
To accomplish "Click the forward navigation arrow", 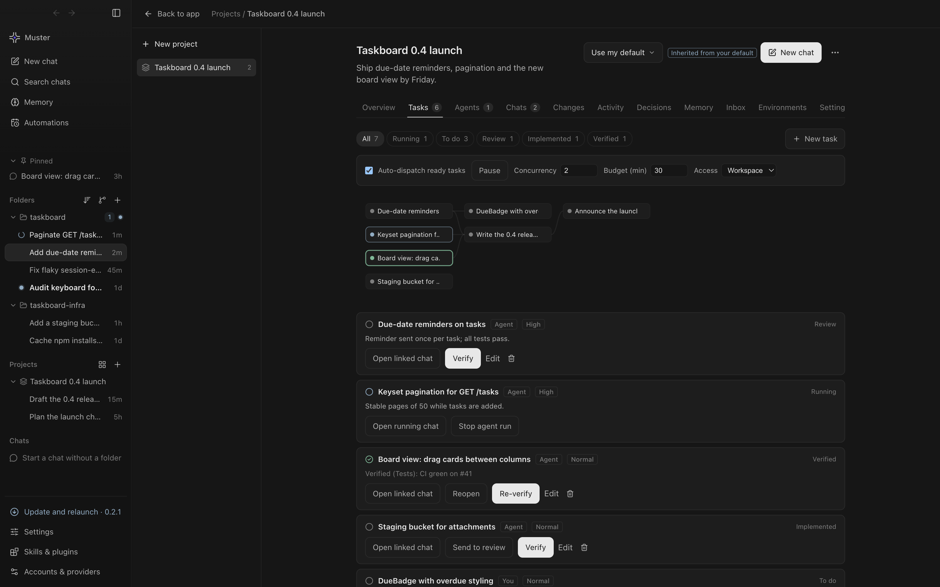I will coord(71,13).
